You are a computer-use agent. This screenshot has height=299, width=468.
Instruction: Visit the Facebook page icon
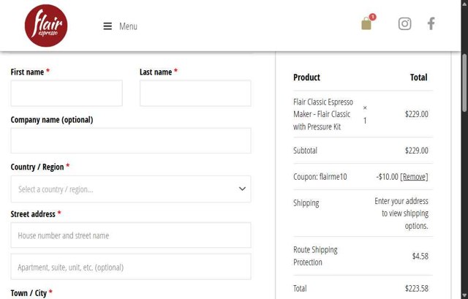coord(431,23)
